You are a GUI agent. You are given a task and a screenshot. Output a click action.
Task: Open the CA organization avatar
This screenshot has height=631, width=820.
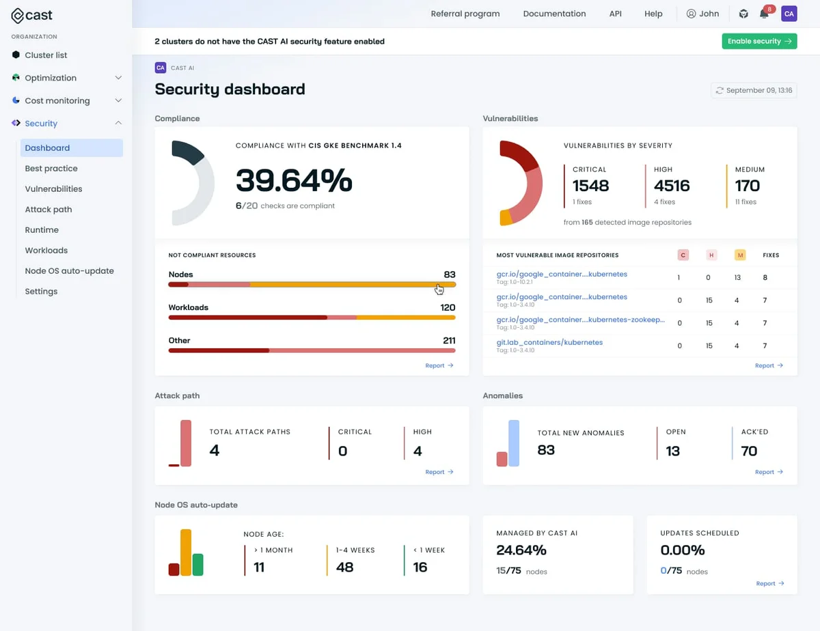pyautogui.click(x=789, y=14)
